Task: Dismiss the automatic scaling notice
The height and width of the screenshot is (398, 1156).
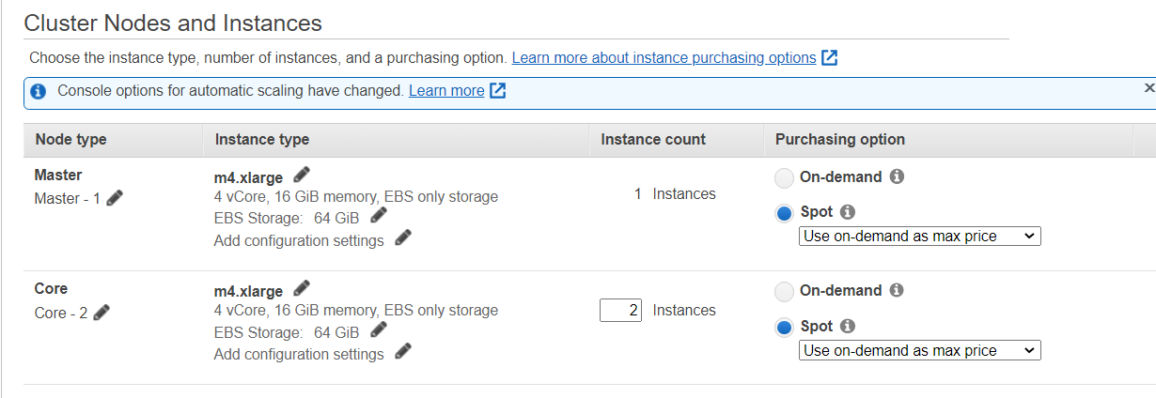Action: coord(1148,87)
